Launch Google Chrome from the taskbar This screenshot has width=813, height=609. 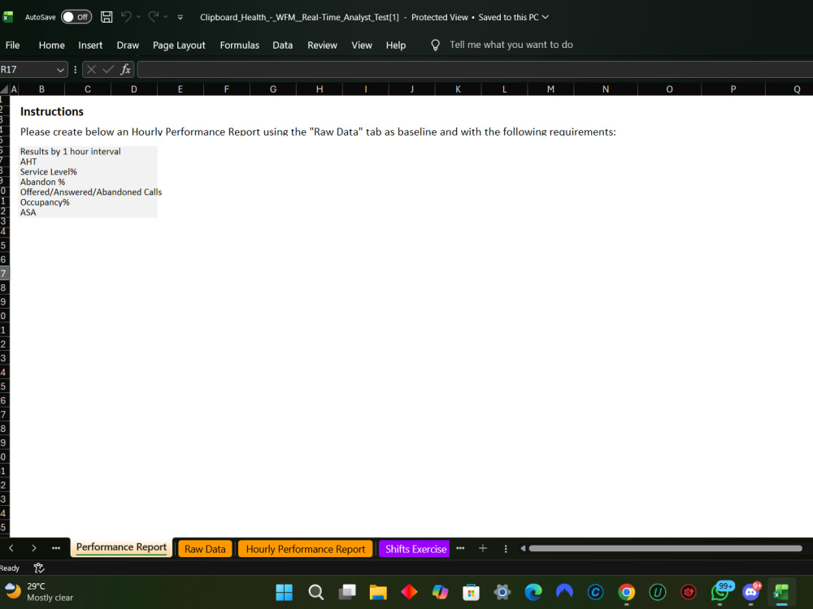click(x=626, y=592)
